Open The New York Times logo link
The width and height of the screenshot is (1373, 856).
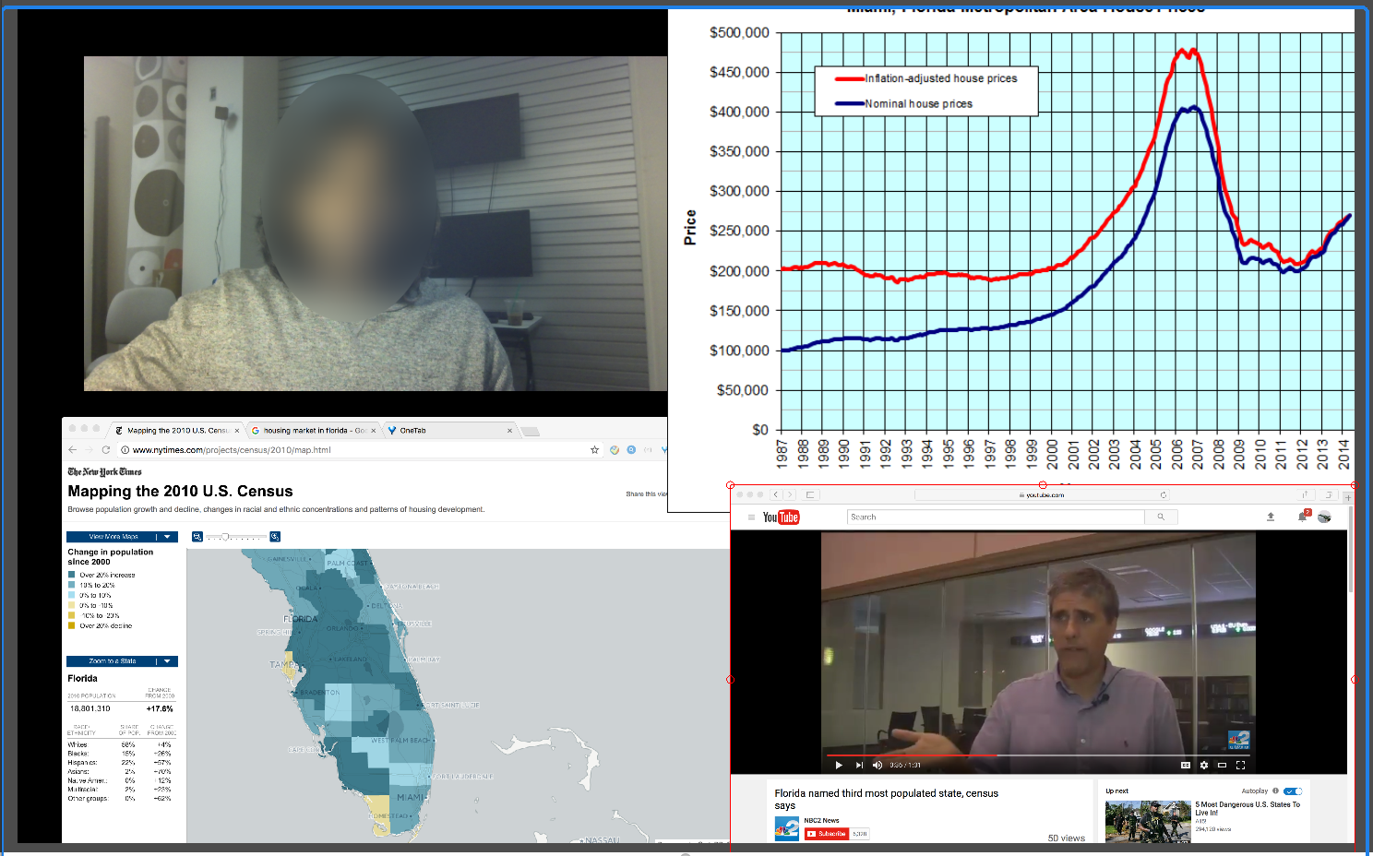click(x=104, y=471)
